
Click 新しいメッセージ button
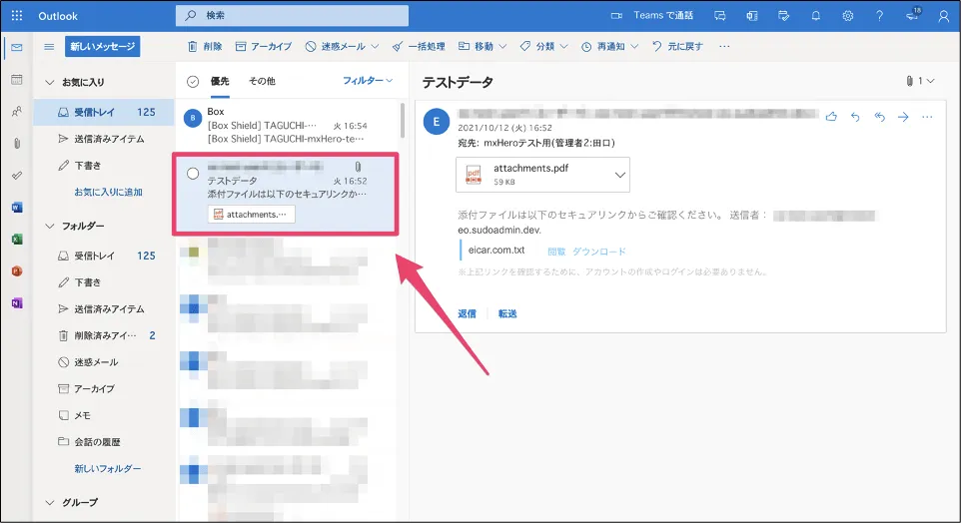click(x=102, y=47)
